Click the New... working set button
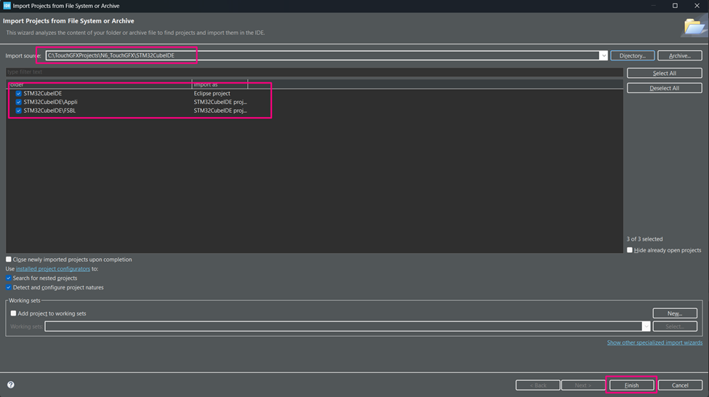 [675, 313]
